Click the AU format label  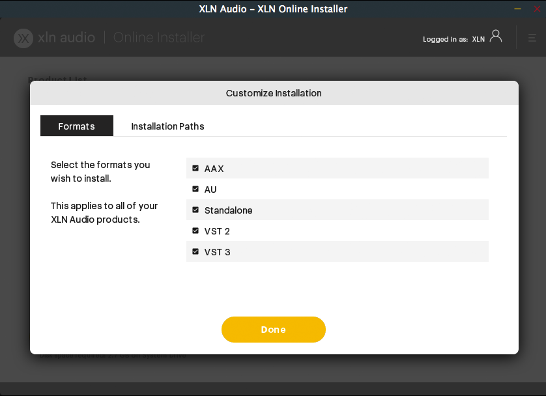[210, 190]
